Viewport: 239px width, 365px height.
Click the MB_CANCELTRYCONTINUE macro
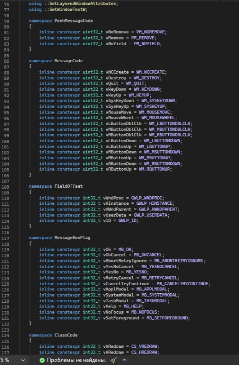182,284
